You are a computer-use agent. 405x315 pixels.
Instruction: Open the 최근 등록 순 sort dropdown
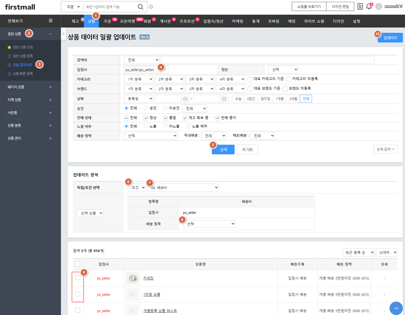coord(358,252)
